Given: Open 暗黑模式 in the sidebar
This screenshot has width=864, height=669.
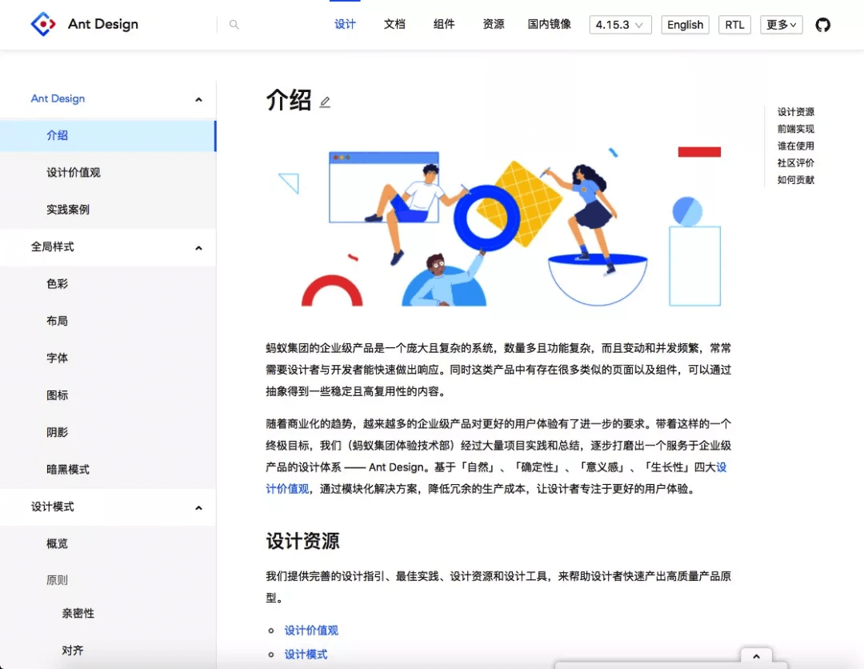Looking at the screenshot, I should (x=108, y=470).
